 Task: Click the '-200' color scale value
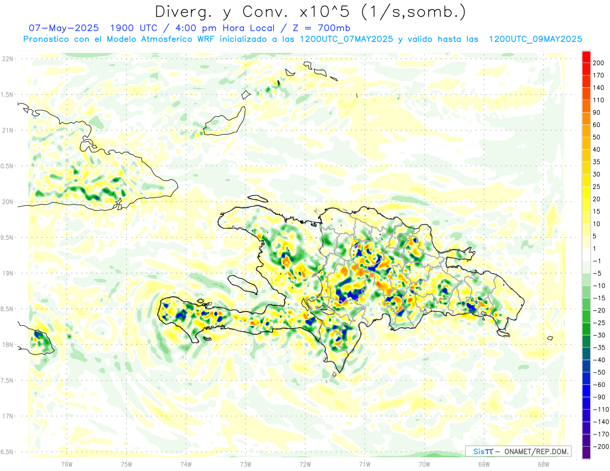click(600, 447)
